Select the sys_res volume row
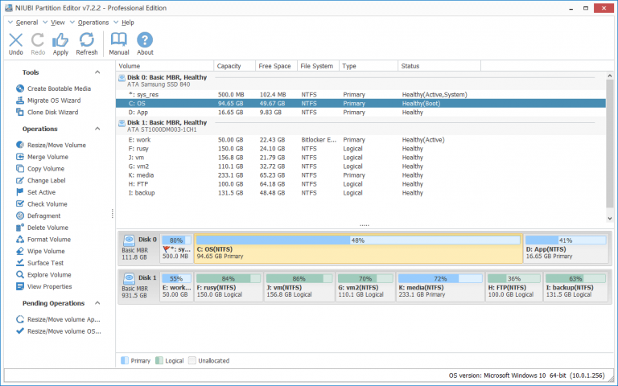The height and width of the screenshot is (386, 618). pyautogui.click(x=360, y=95)
